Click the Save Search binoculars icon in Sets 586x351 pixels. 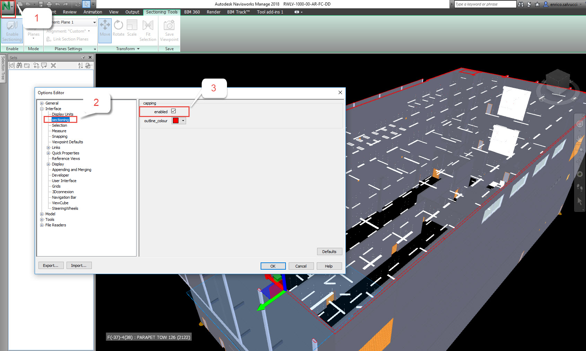tap(19, 65)
